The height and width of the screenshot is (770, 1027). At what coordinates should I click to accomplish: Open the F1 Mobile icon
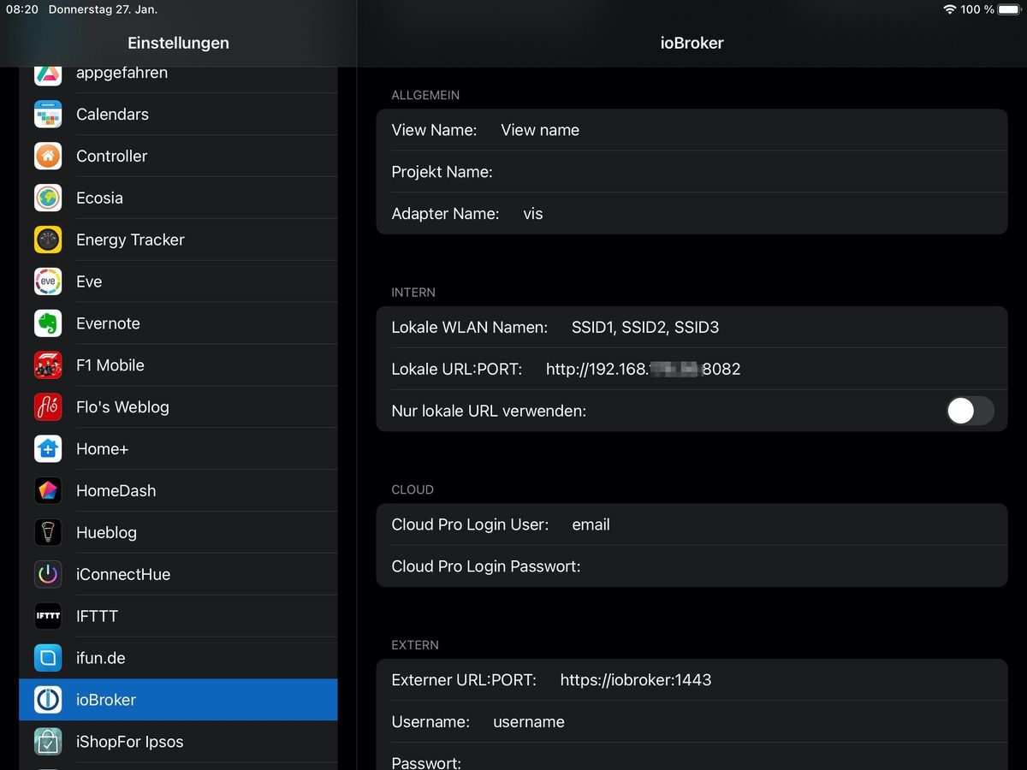(x=48, y=365)
